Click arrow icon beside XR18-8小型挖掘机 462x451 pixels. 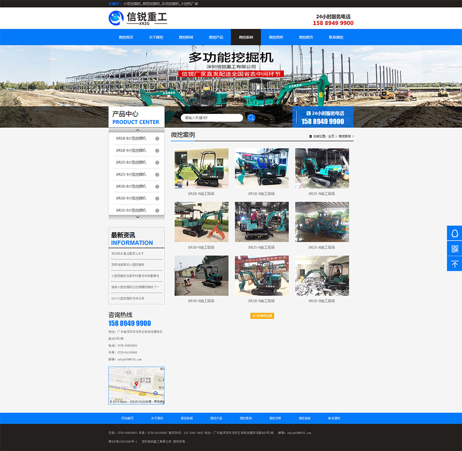coord(157,138)
